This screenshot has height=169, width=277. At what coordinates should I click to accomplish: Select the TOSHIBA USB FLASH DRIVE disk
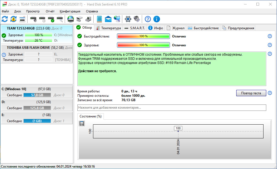[x=28, y=47]
